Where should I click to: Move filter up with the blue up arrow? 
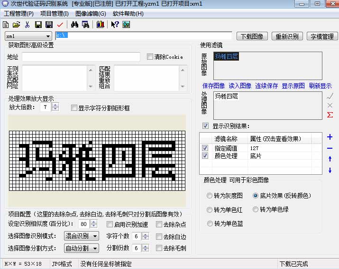point(330,159)
